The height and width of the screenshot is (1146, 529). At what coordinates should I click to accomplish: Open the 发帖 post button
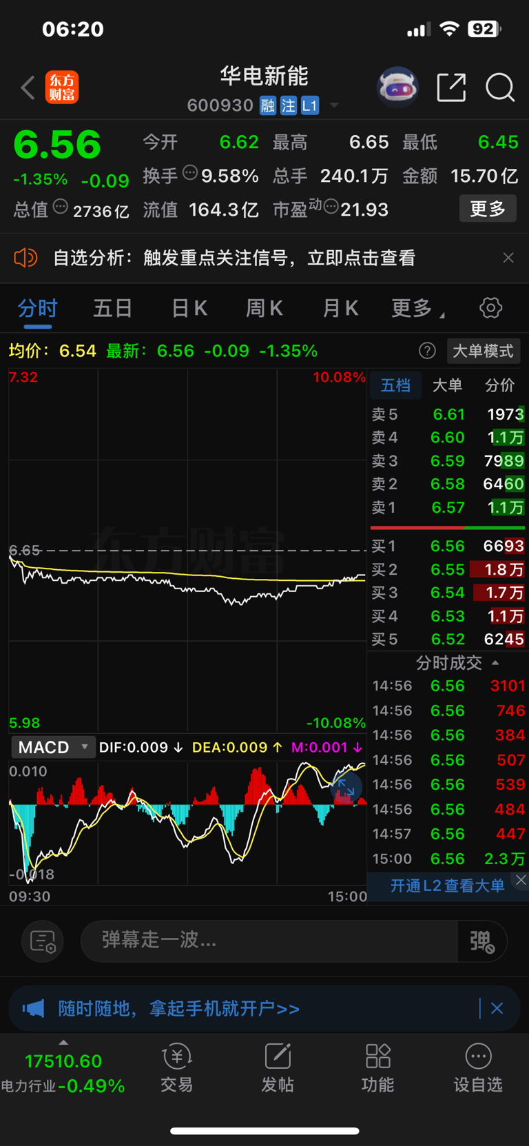[x=278, y=1069]
